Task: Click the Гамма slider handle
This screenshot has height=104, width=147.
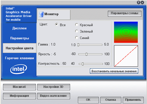Action: tap(78, 45)
